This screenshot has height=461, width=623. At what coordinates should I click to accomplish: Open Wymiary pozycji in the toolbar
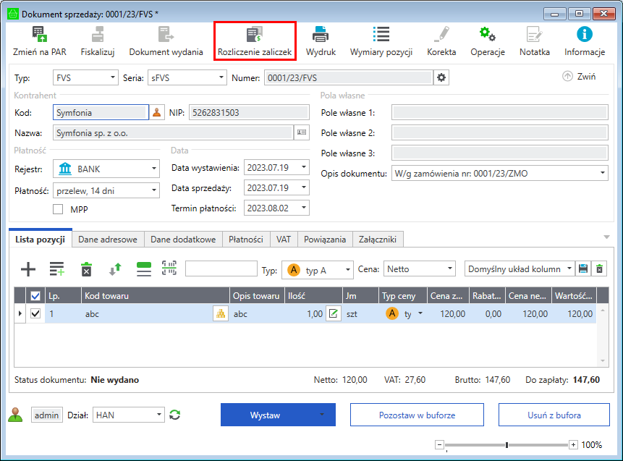(x=381, y=41)
